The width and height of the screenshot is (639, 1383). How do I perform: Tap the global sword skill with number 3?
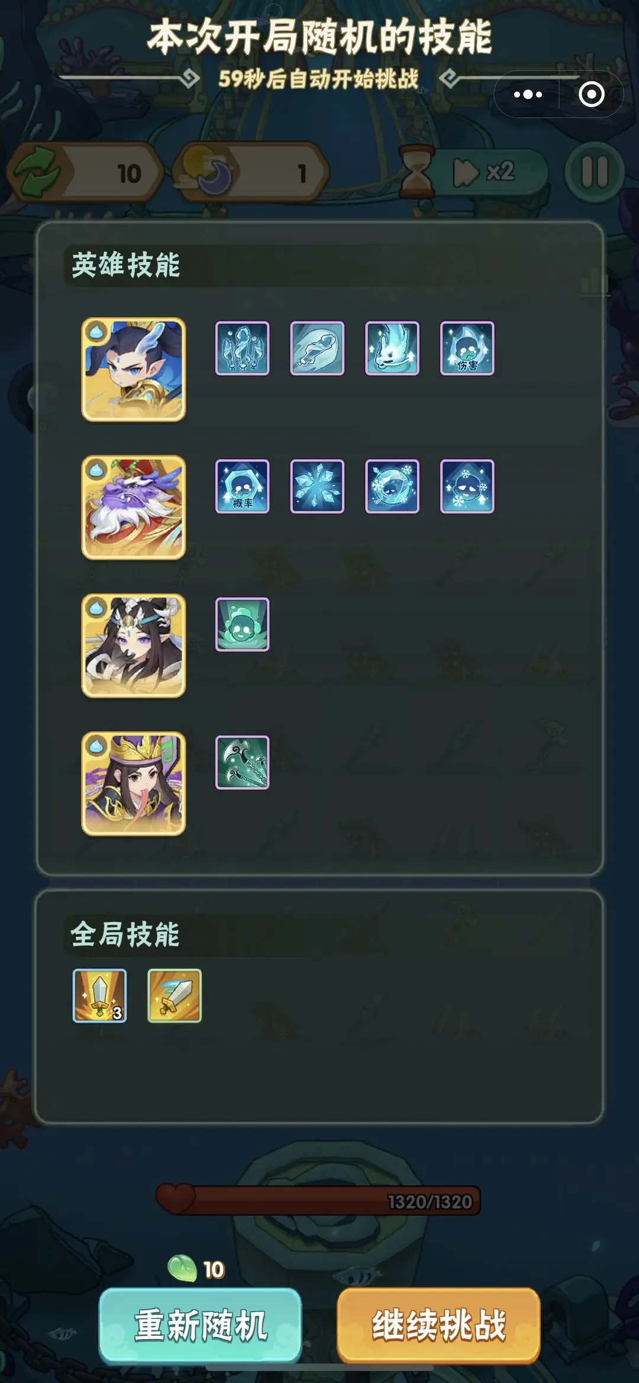tap(99, 995)
